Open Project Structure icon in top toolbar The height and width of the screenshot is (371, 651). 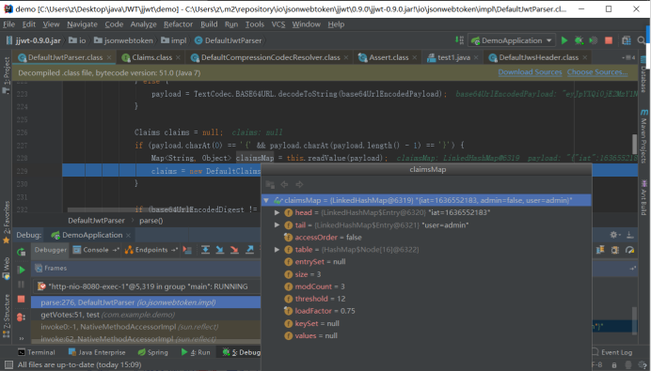pos(627,40)
